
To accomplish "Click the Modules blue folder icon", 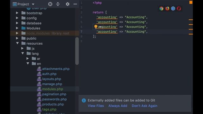I will (23, 28).
